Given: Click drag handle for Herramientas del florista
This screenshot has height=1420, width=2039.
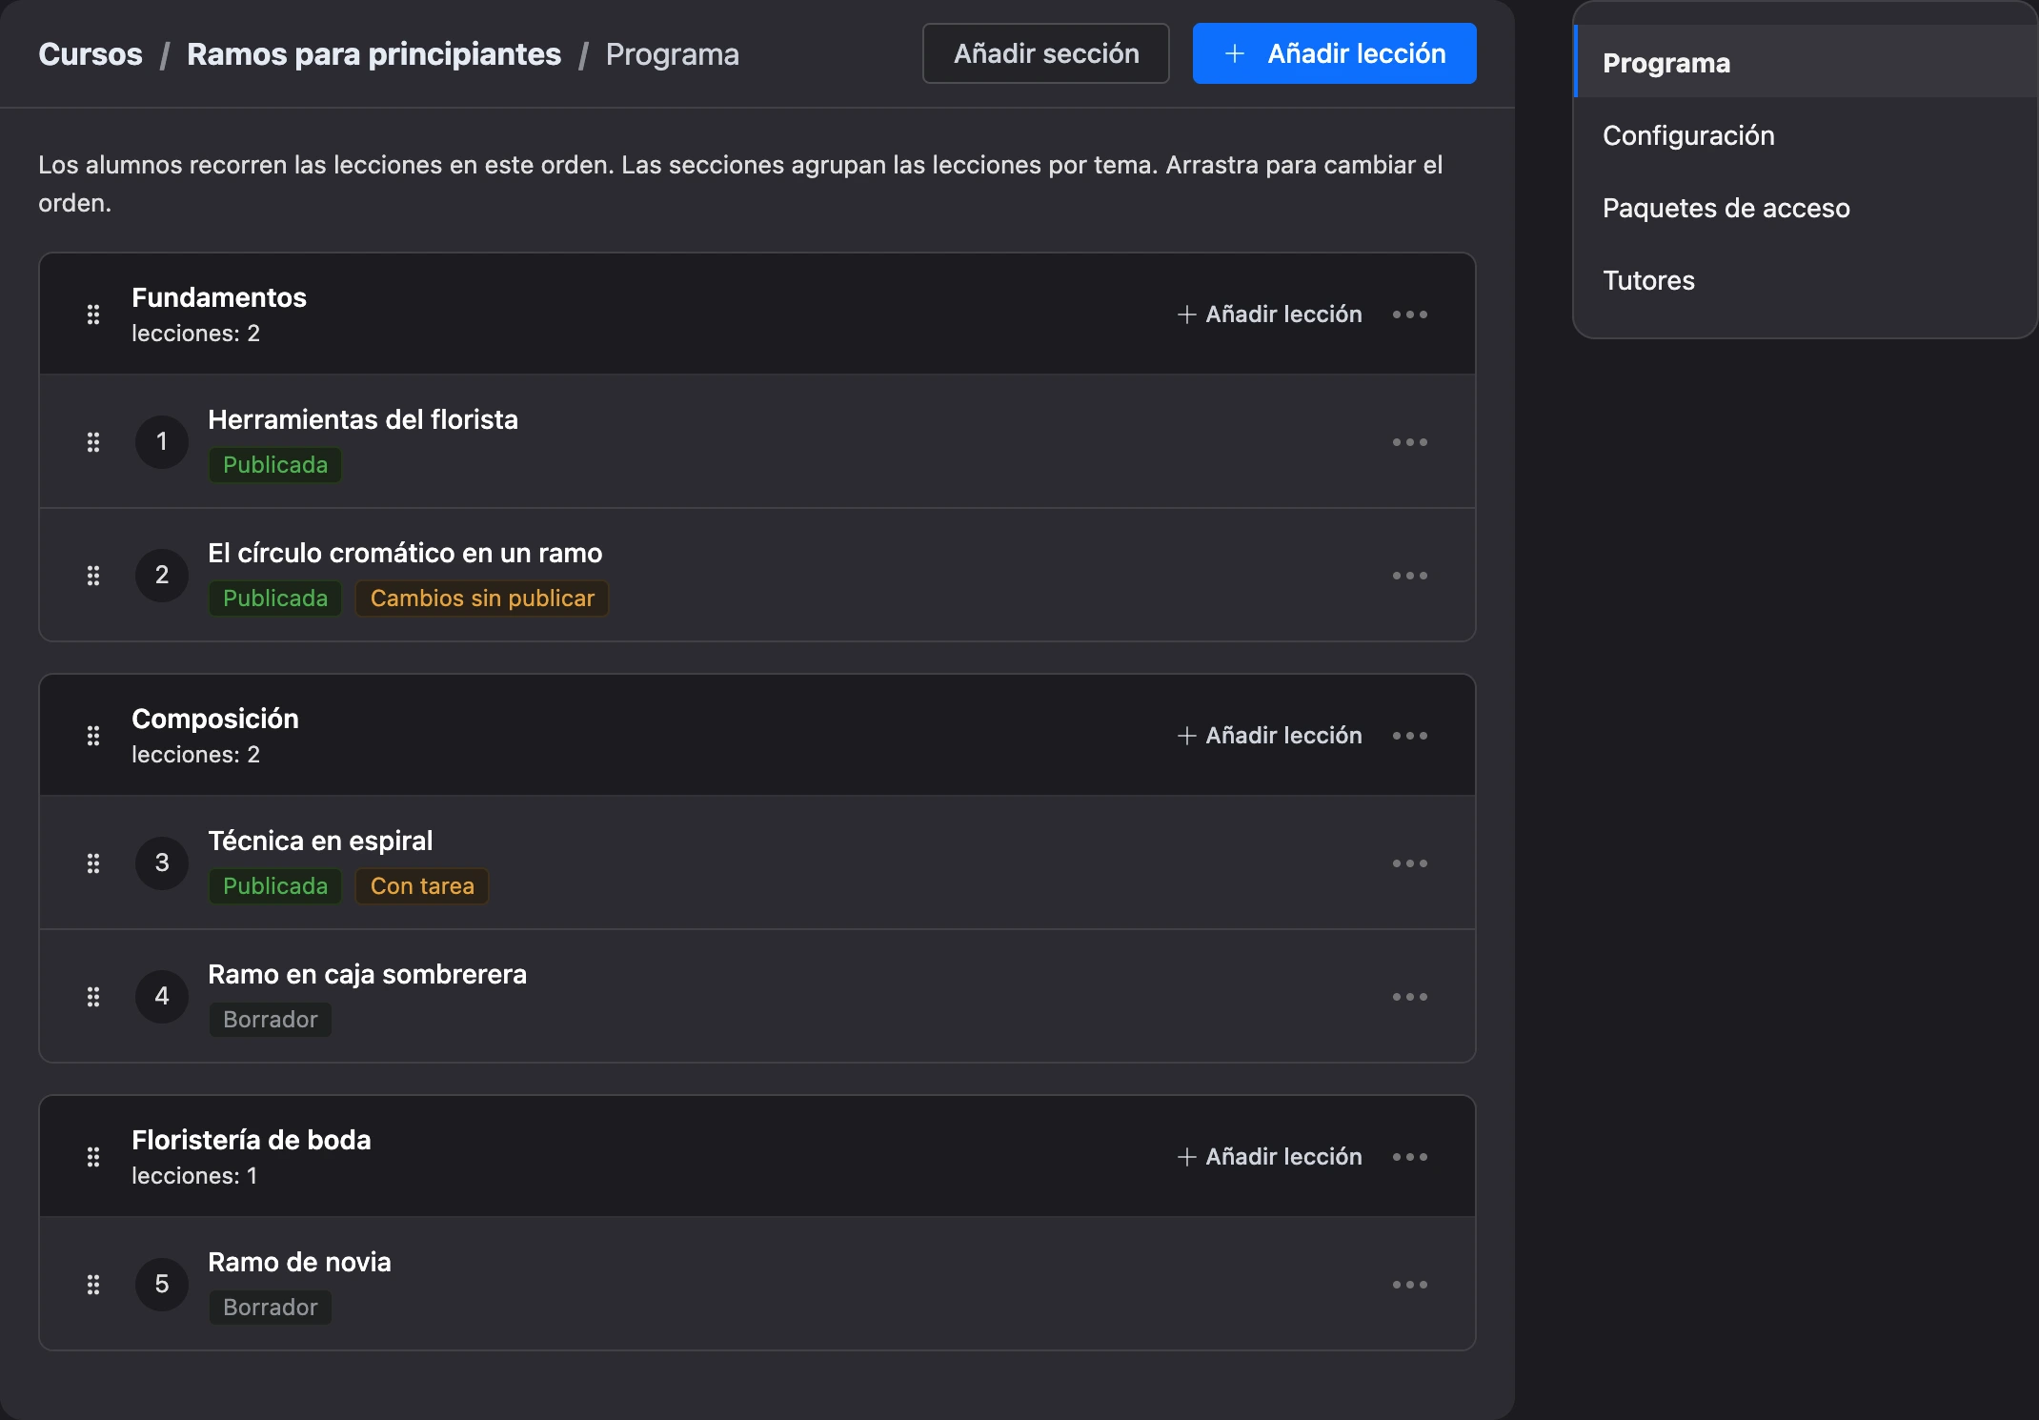Looking at the screenshot, I should (x=93, y=442).
